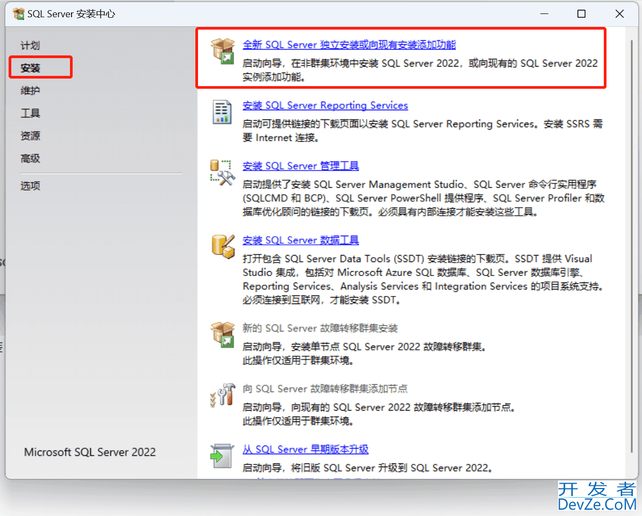The width and height of the screenshot is (642, 516).
Task: Open the 选项 sidebar page
Action: tap(30, 186)
